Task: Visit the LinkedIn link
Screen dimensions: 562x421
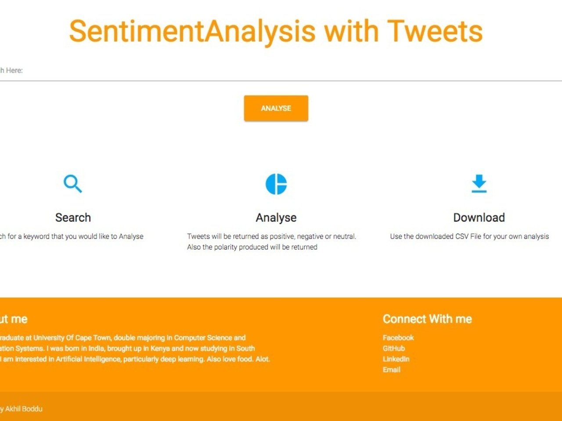Action: coord(396,359)
